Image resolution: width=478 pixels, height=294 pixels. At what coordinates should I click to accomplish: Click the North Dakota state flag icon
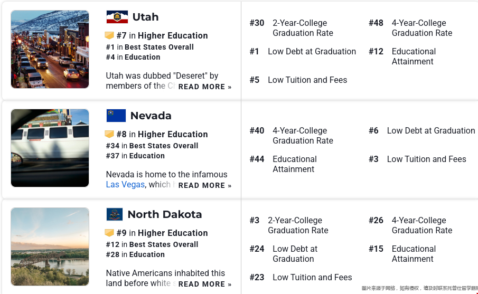(x=114, y=214)
